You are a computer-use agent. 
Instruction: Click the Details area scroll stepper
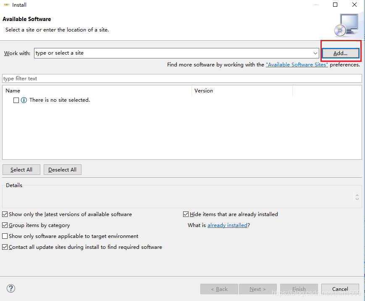coord(357,197)
